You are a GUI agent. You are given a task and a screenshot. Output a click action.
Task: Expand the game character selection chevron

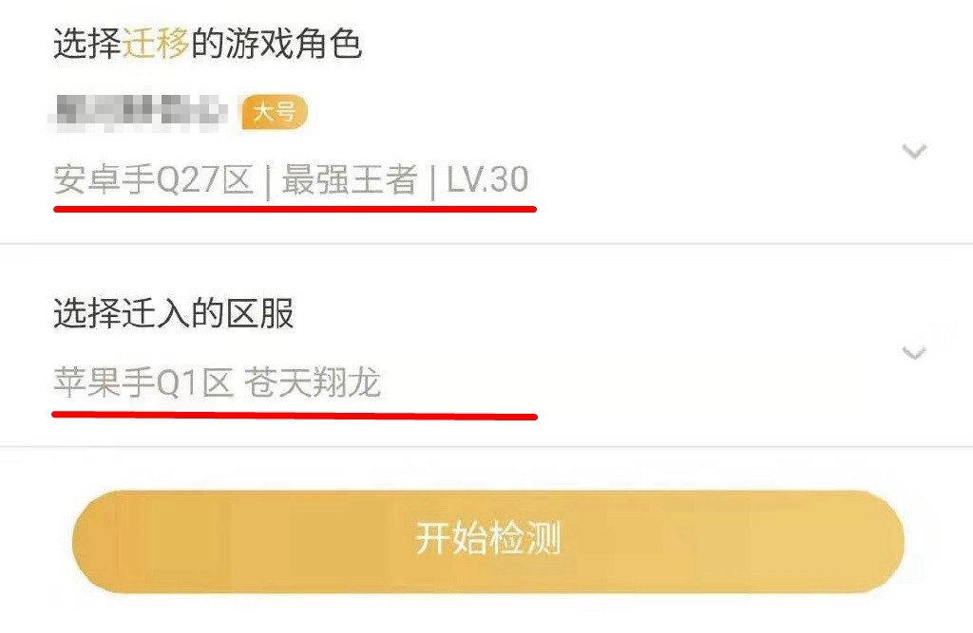click(x=914, y=151)
